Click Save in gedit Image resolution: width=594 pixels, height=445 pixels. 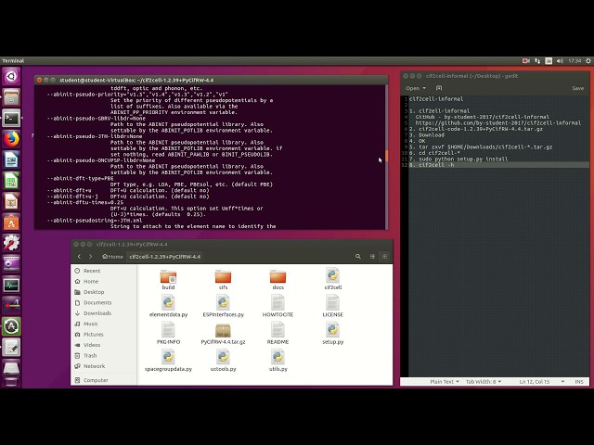coord(577,88)
